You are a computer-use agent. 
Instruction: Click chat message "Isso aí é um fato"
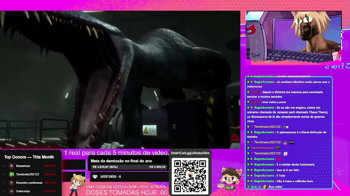click(x=288, y=170)
